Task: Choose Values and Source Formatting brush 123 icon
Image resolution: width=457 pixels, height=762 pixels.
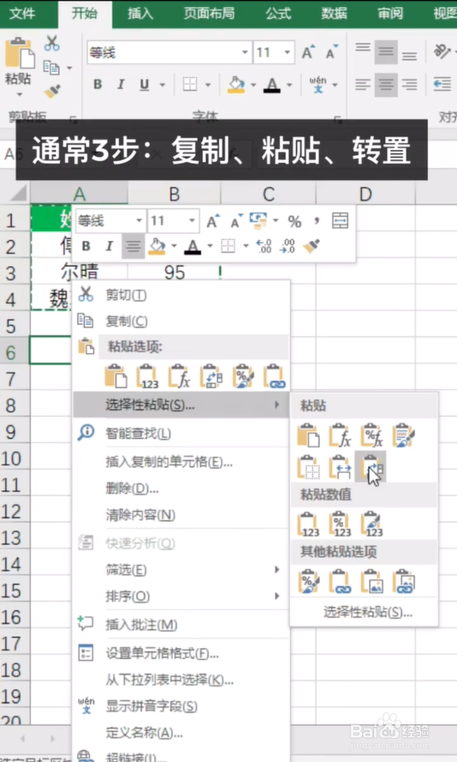Action: pyautogui.click(x=372, y=525)
